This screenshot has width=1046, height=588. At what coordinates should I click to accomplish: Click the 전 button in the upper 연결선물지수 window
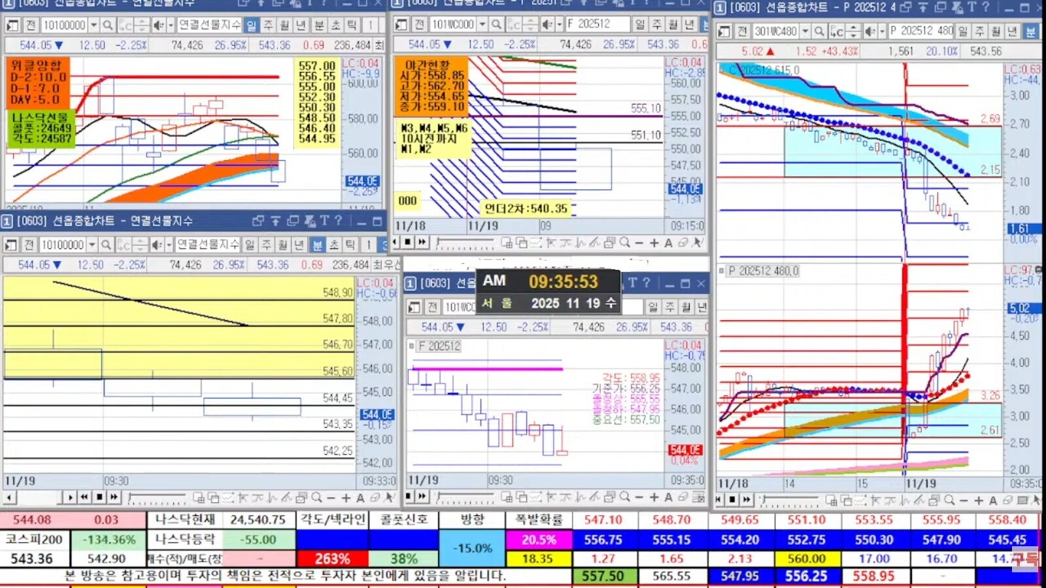point(31,25)
